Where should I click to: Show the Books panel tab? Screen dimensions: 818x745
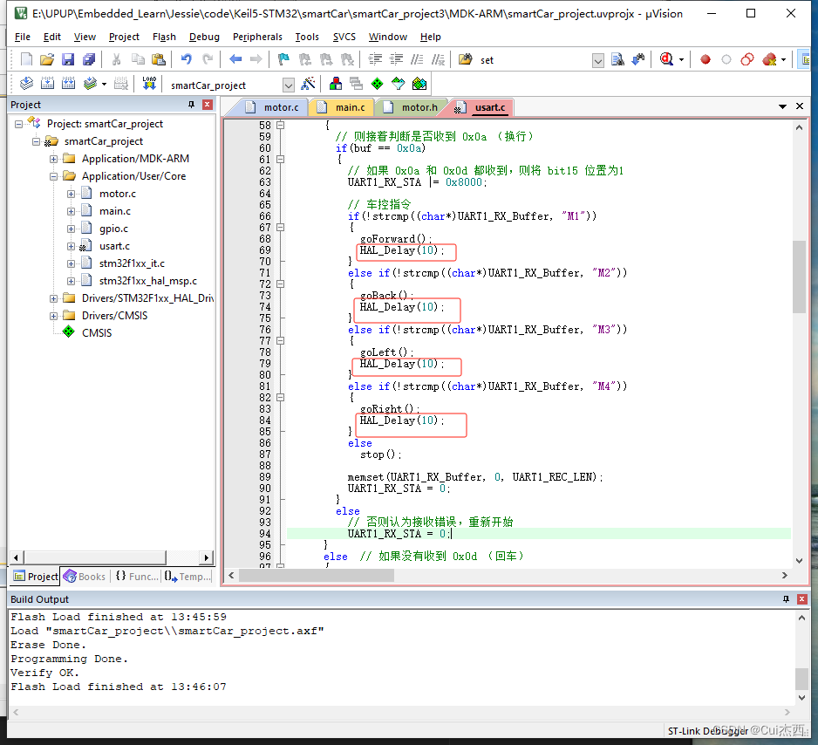[85, 577]
